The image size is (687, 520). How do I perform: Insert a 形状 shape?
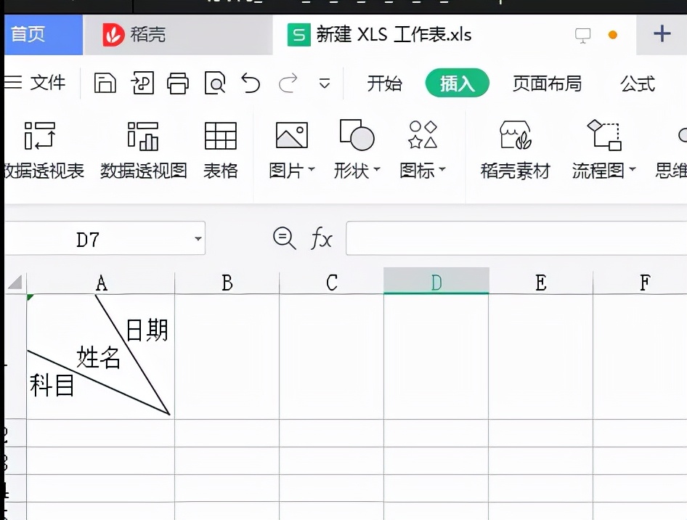355,134
